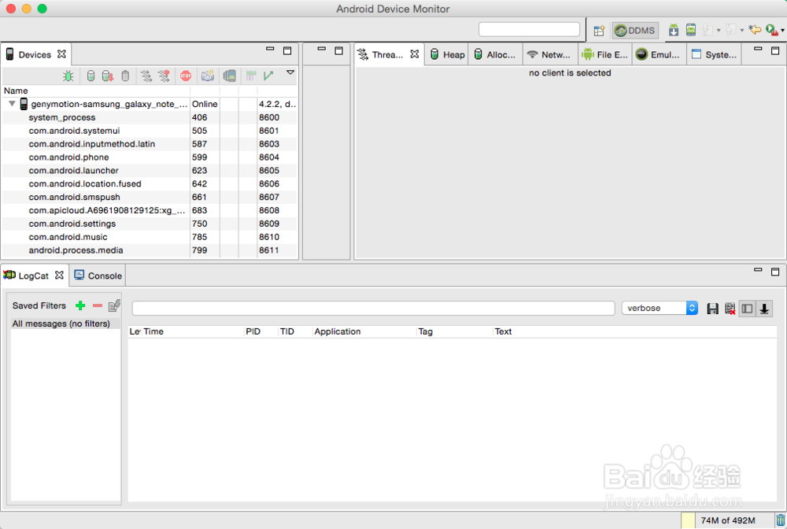The width and height of the screenshot is (787, 529).
Task: Delete selected LogCat filter with minus icon
Action: pyautogui.click(x=98, y=305)
